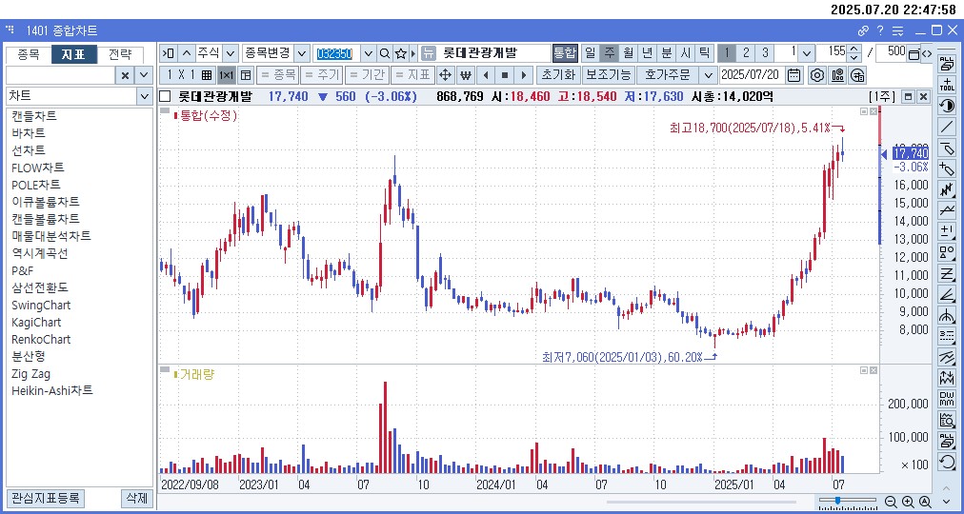964x514 pixels.
Task: Select the trend line drawing tool
Action: click(947, 127)
